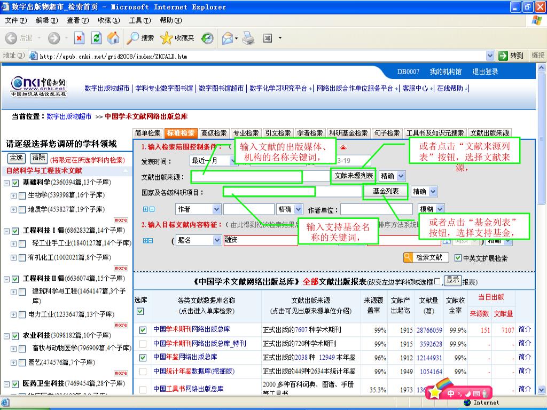547x410 pixels.
Task: Open the 中国学术期刊网络出版总库_特刊 link
Action: point(200,344)
